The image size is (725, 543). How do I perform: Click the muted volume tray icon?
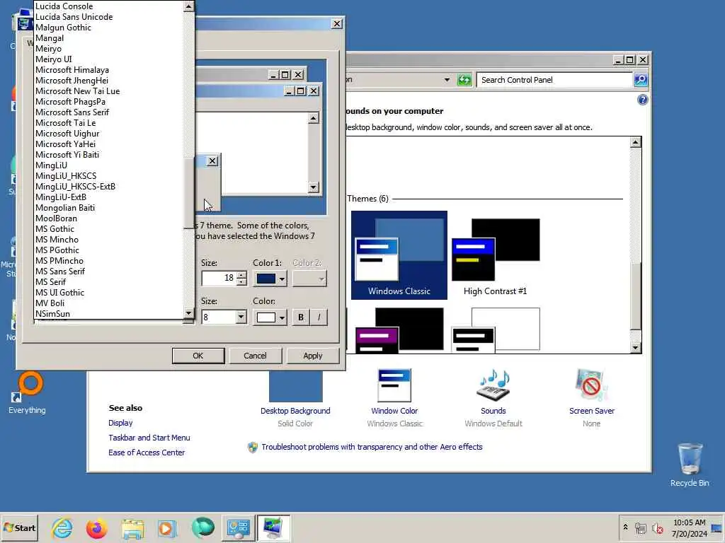657,528
